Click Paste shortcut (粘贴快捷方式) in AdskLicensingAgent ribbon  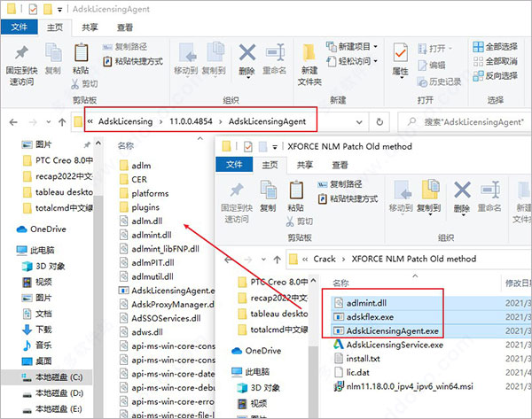pyautogui.click(x=133, y=61)
